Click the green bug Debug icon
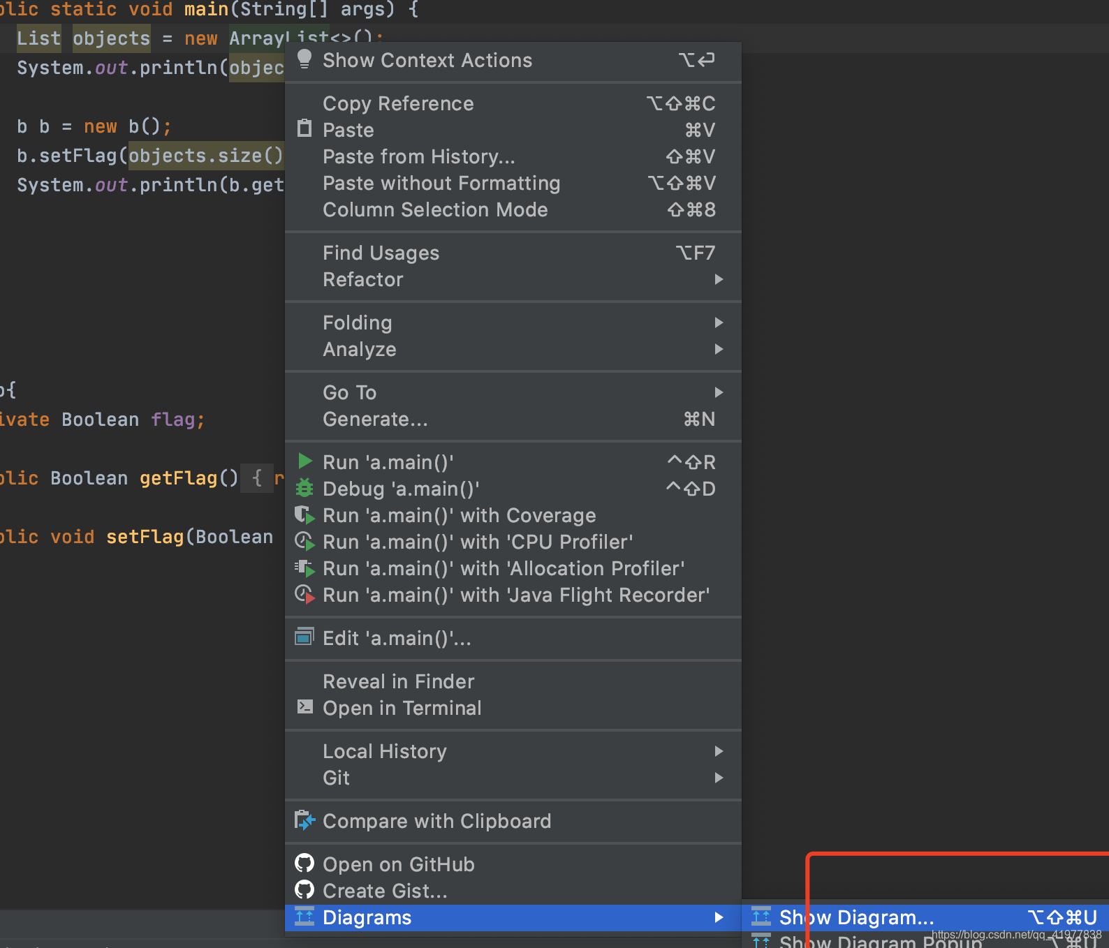1109x948 pixels. point(304,488)
